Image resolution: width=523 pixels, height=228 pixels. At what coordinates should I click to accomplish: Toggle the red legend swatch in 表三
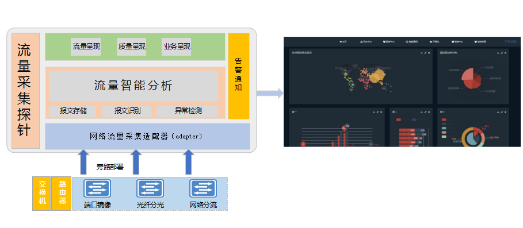pos(444,119)
